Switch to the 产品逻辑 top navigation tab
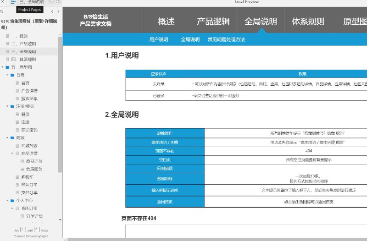 tap(213, 22)
